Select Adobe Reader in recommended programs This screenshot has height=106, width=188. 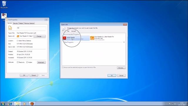click(76, 38)
